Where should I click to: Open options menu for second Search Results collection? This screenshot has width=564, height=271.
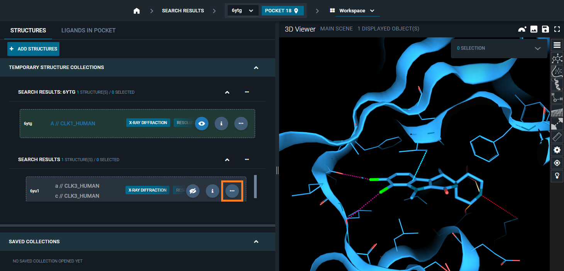pos(247,160)
